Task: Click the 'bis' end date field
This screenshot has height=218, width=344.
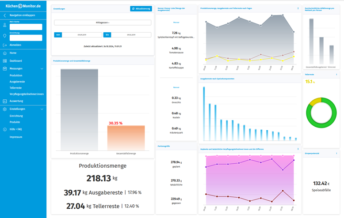Action: (132, 35)
